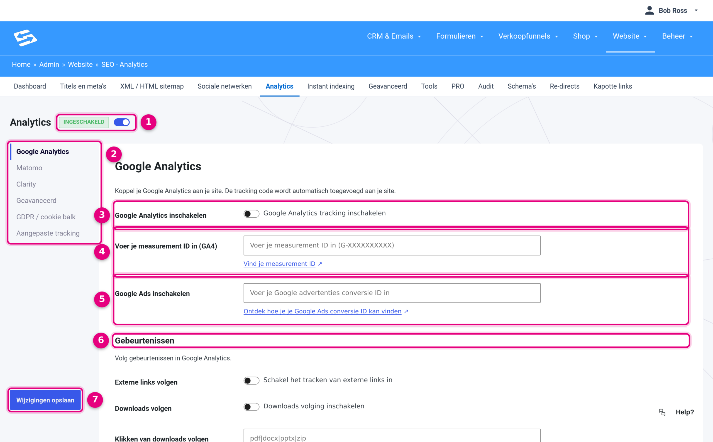Viewport: 713px width, 442px height.
Task: Open Aangepaste tracking in the sidebar
Action: pos(48,233)
